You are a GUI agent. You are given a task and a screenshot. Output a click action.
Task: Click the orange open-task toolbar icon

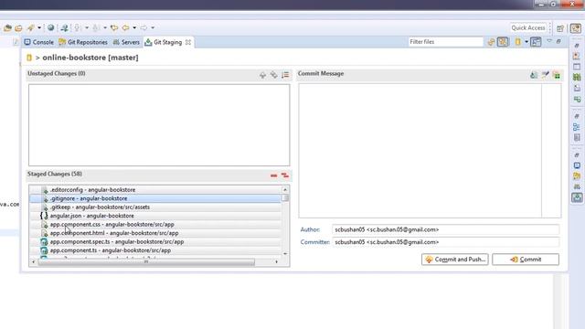[18, 27]
